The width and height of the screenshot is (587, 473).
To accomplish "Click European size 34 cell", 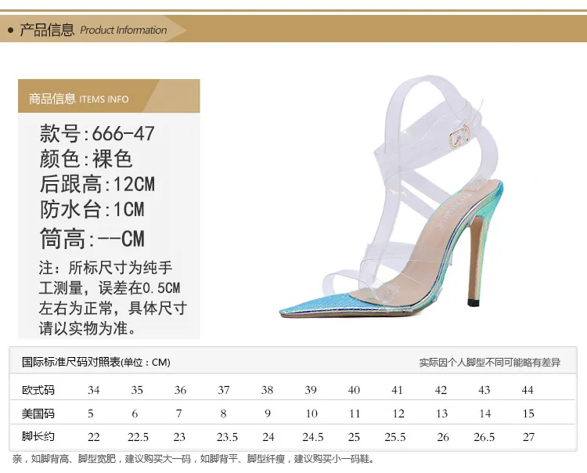I will click(x=94, y=390).
